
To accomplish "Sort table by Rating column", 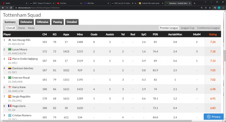I will (213, 35).
